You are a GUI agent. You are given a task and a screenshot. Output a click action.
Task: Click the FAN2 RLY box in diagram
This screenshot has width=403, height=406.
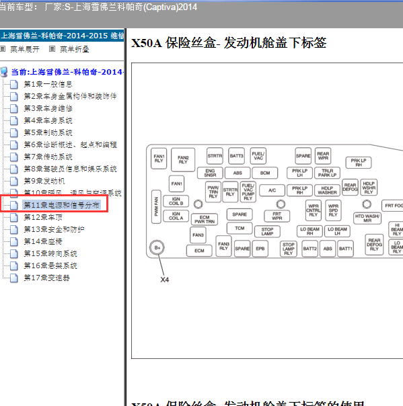(183, 160)
